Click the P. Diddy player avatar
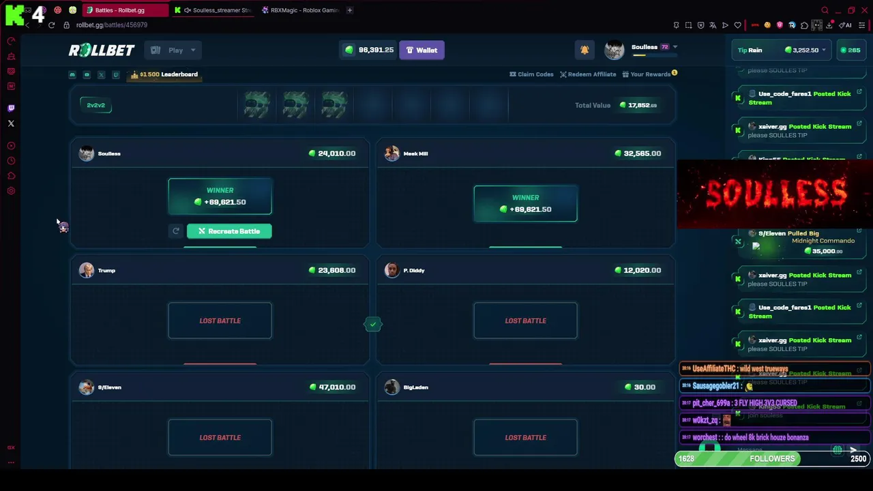 [x=391, y=271]
